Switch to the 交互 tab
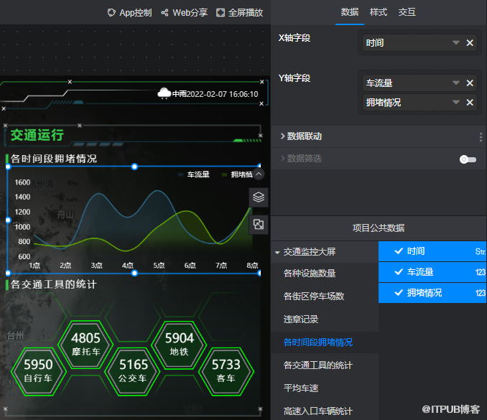 [x=407, y=12]
